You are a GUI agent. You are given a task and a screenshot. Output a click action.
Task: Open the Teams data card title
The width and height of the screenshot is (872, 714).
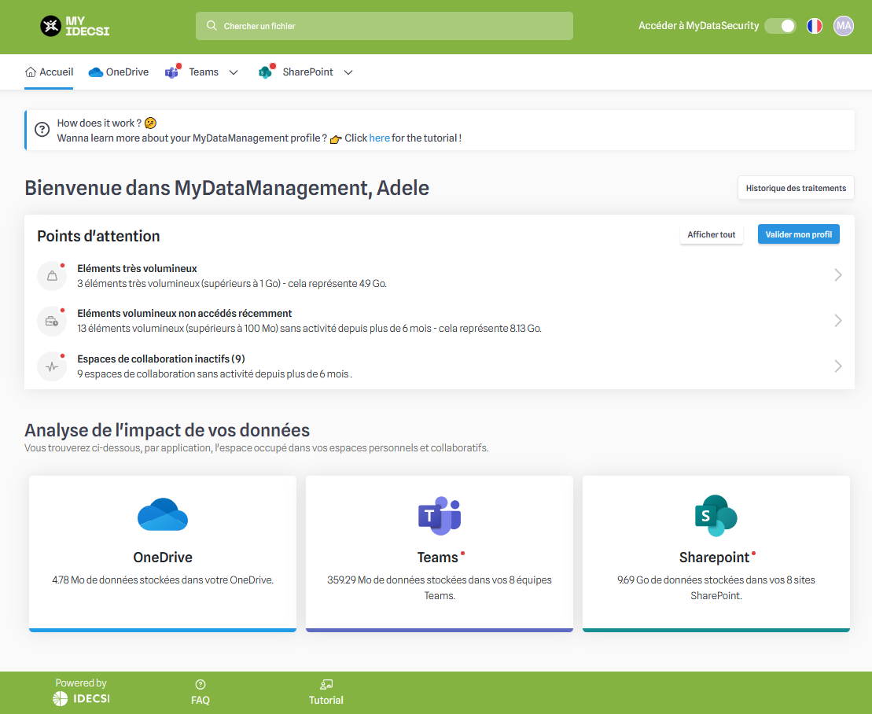click(438, 558)
